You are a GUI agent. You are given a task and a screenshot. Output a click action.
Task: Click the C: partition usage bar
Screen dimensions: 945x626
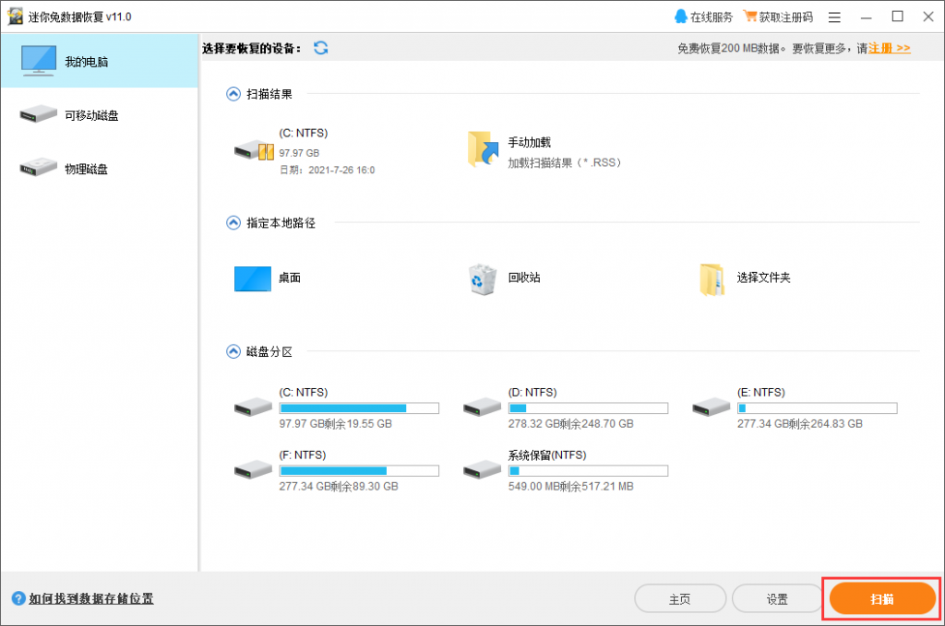tap(359, 408)
